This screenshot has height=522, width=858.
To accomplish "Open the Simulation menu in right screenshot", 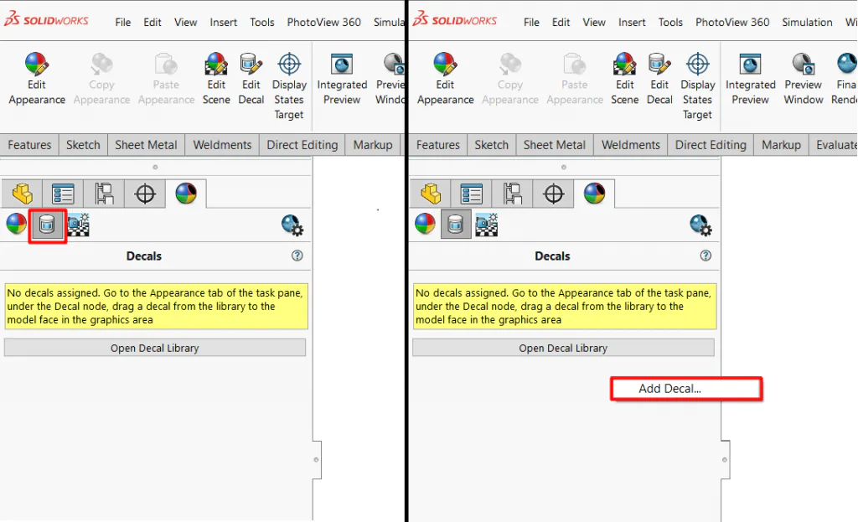I will point(807,23).
